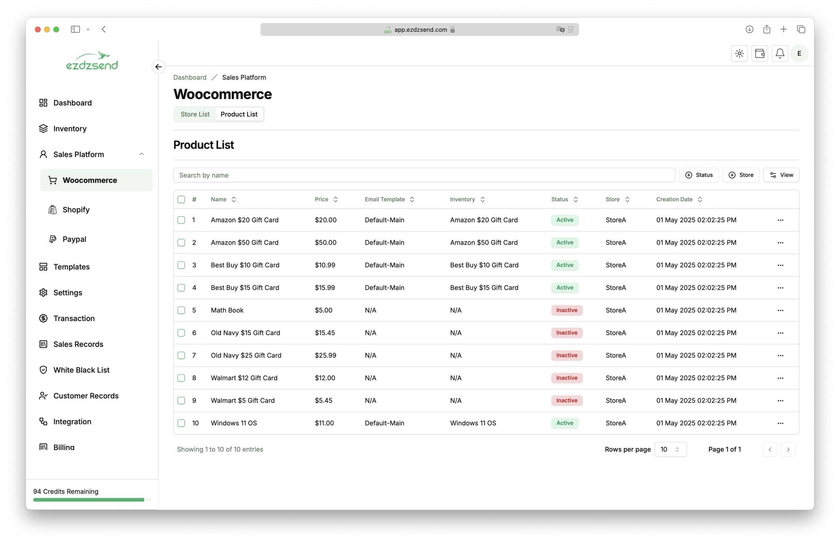Click Sales Platform breadcrumb text
Screen dimensions: 840x544
[x=244, y=77]
